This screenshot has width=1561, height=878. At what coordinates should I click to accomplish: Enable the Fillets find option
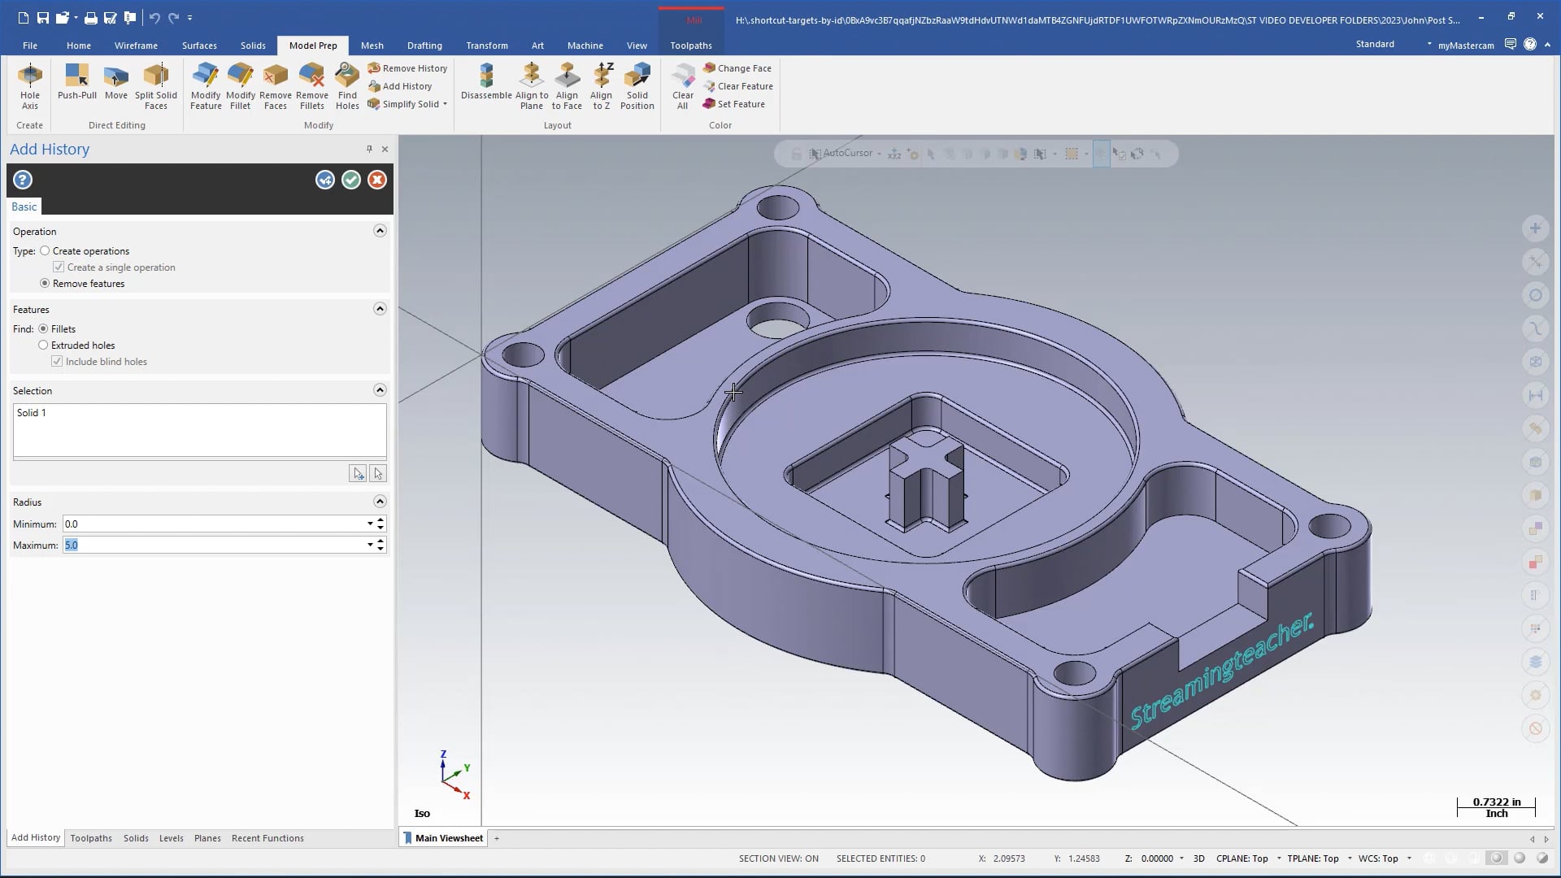point(44,329)
